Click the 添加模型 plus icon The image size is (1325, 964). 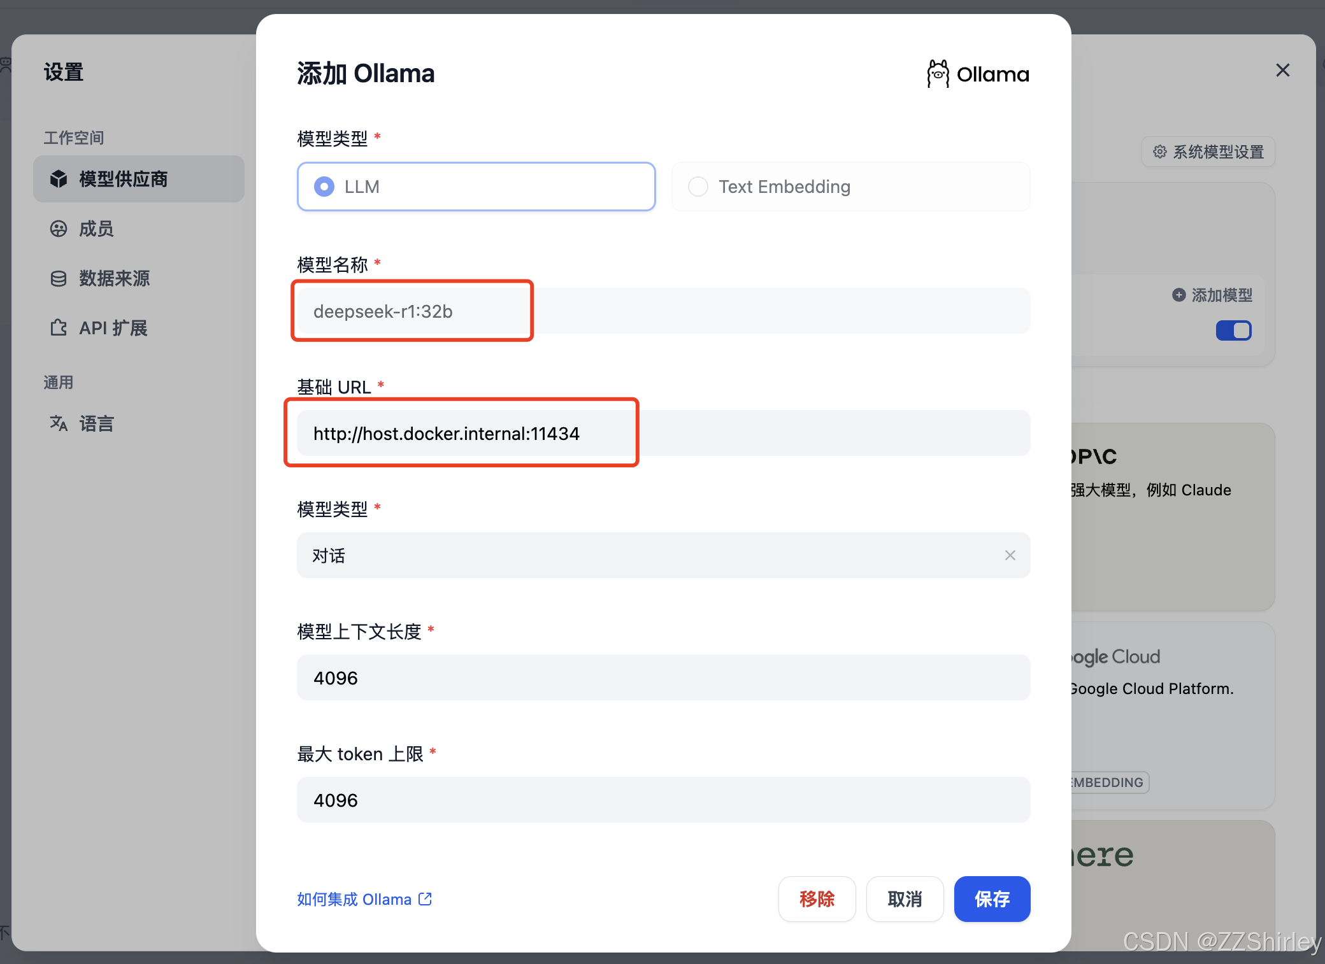pos(1178,294)
